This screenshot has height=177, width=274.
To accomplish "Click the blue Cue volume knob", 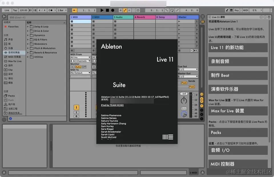I will (x=184, y=114).
